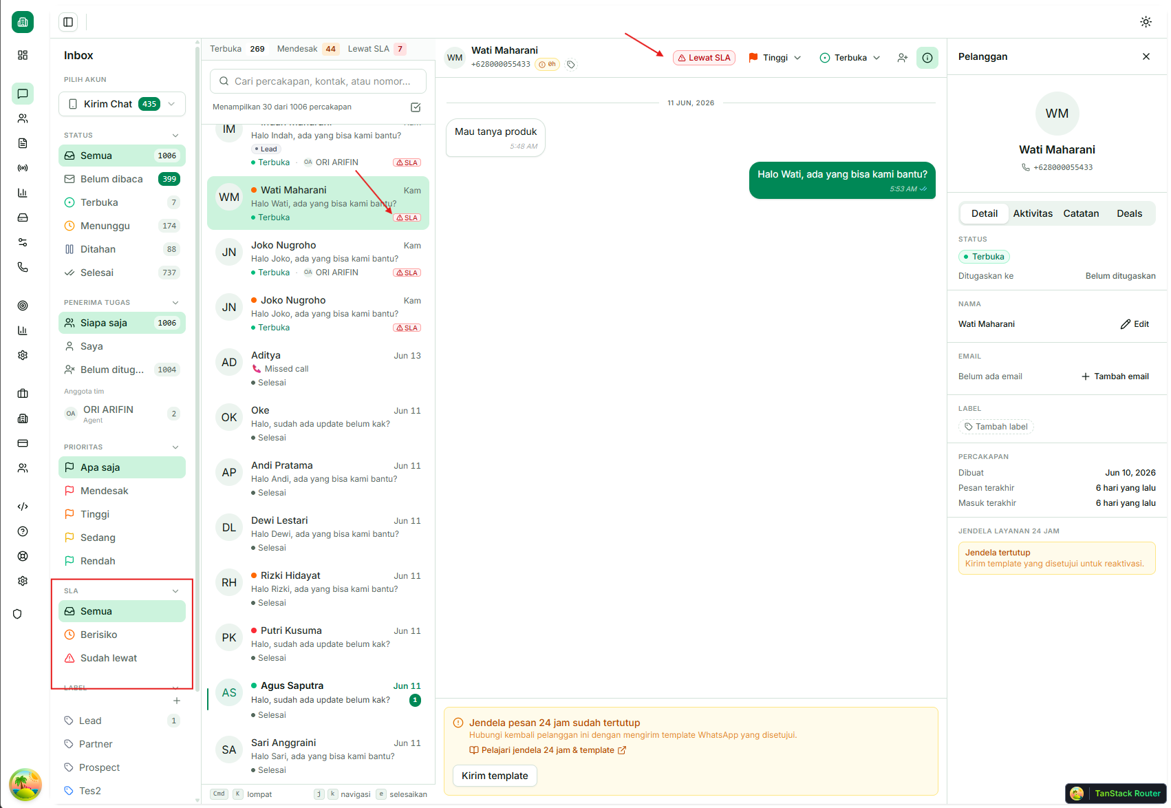Open the dashboard grid icon in the left rail
1171x808 pixels.
click(x=23, y=55)
